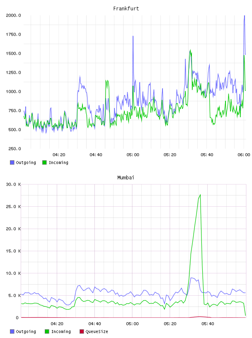
Task: Click the 500.0 y-axis label in Frankfurt chart
Action: 15,130
